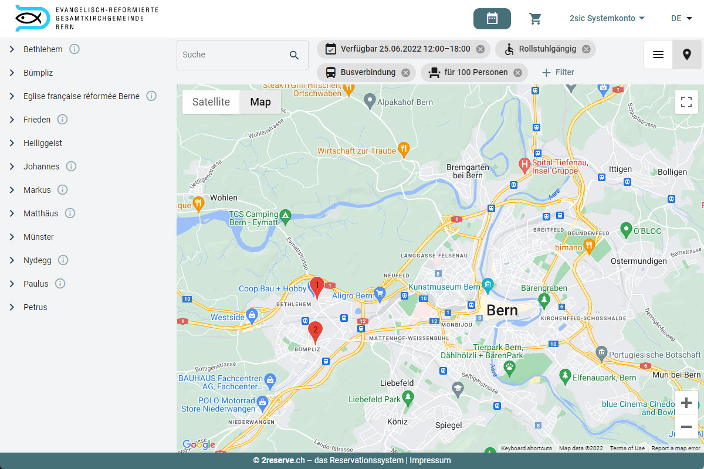Show info for Nydegg

[63, 260]
